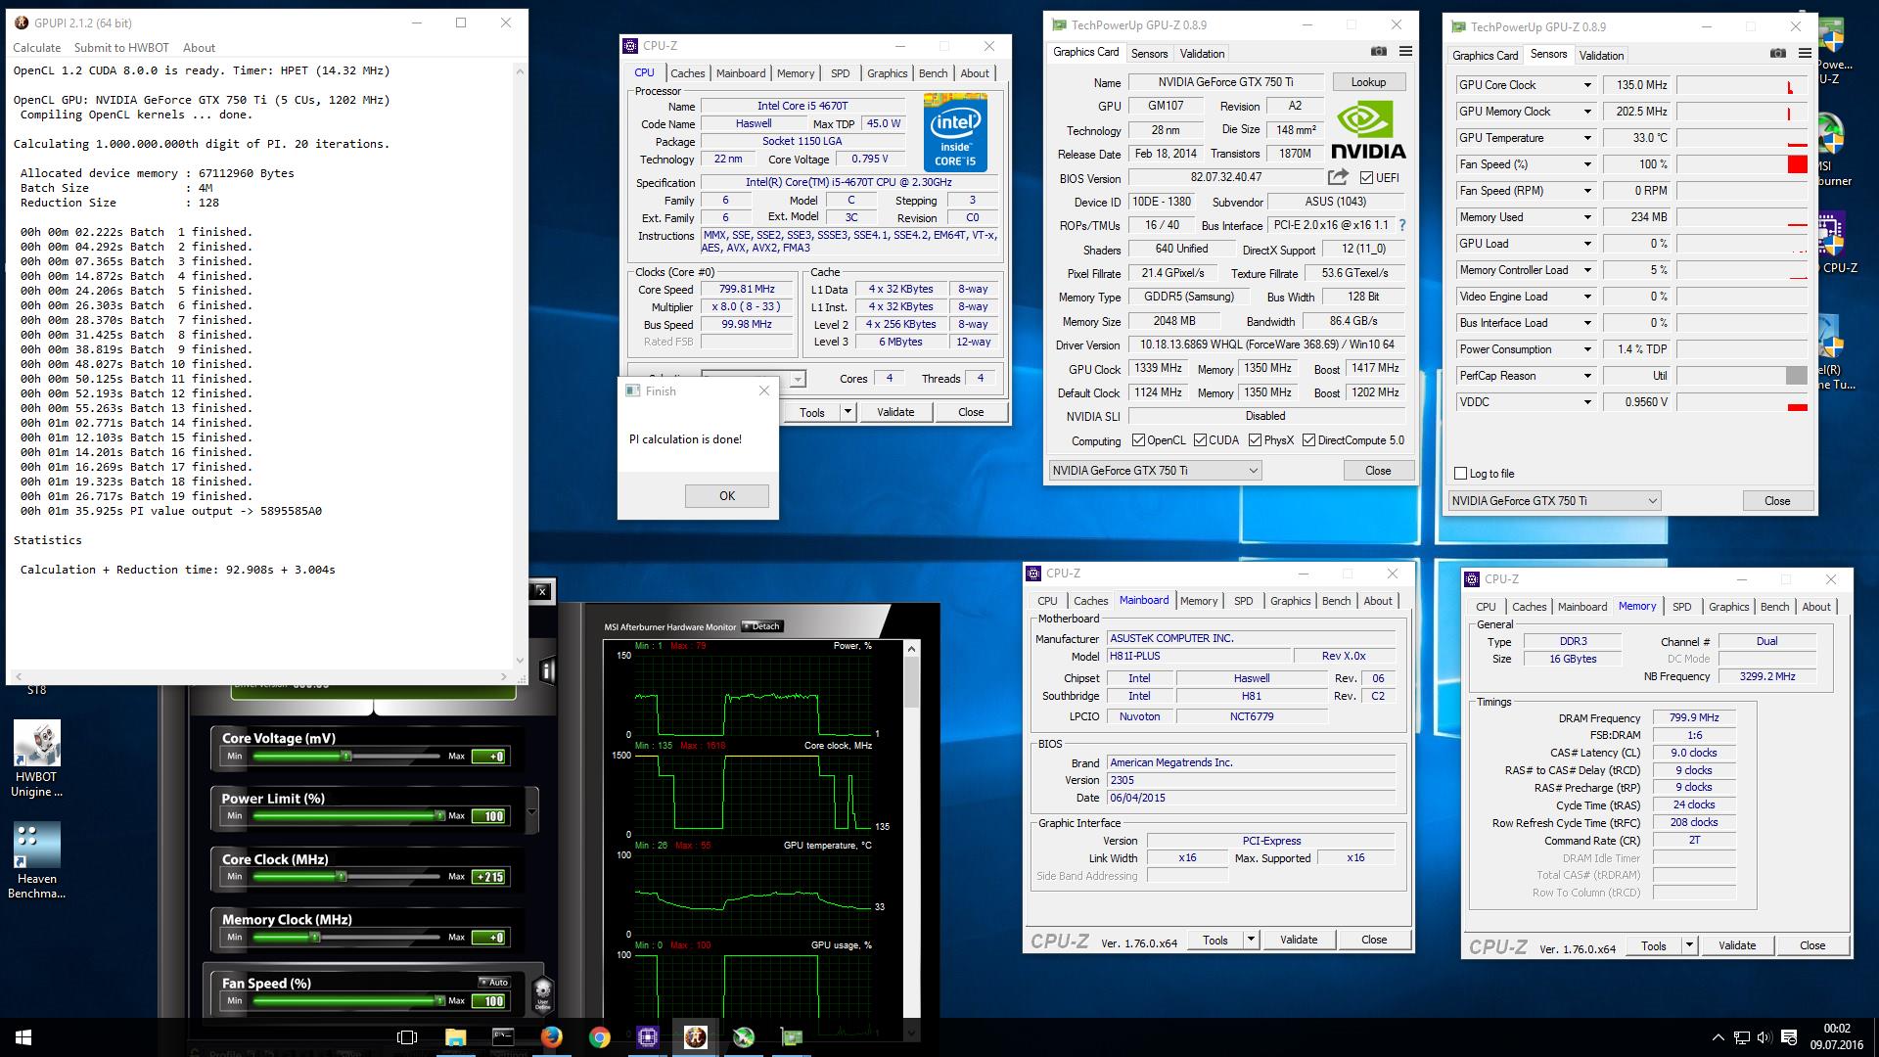Open GPU selector in GPU-Z Sensors window
Viewport: 1879px width, 1057px height.
1554,501
